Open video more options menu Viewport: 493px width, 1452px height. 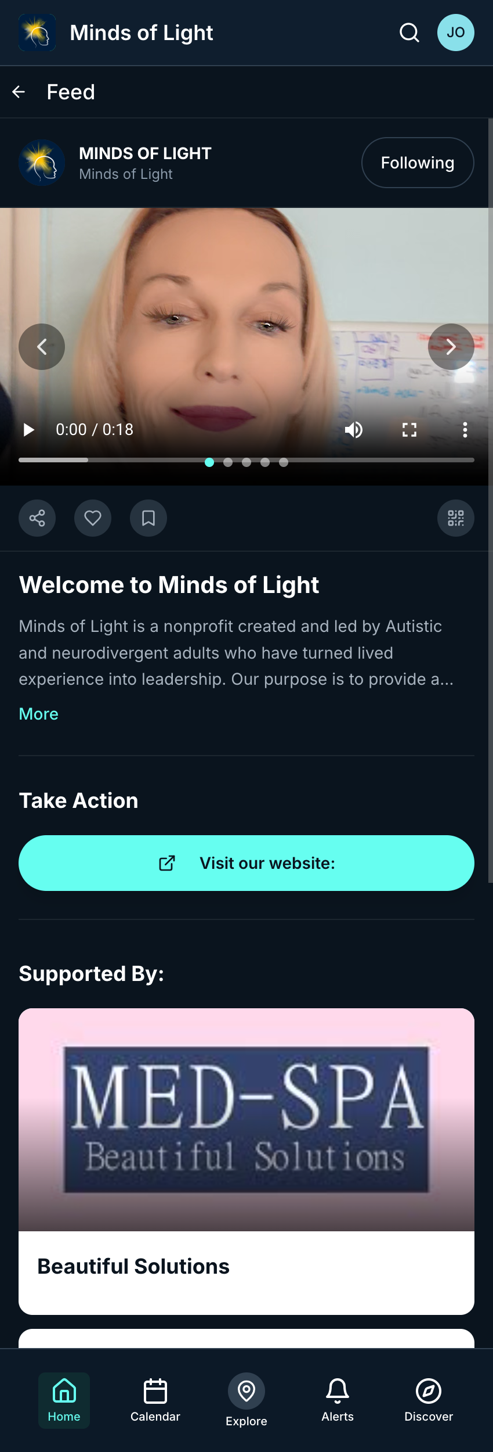pyautogui.click(x=465, y=430)
